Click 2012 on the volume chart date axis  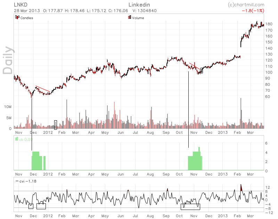[x=48, y=132]
